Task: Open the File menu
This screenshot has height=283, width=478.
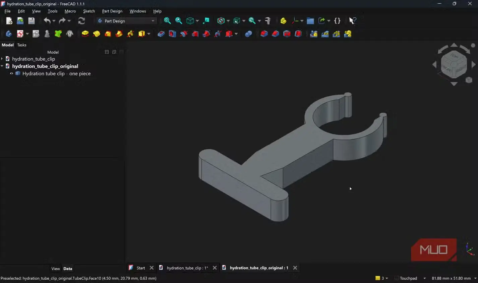Action: click(x=7, y=11)
